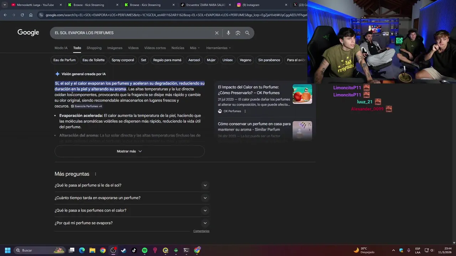
Task: Open options dots beside Más preguntas
Action: coord(95,174)
